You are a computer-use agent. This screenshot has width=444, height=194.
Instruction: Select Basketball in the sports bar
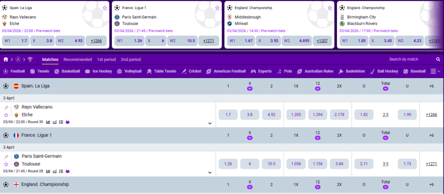tap(67, 71)
